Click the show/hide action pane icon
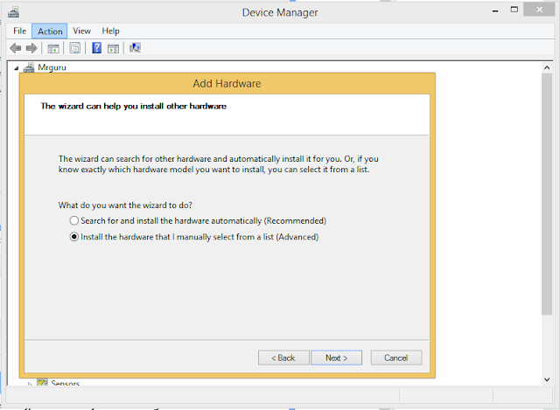This screenshot has height=410, width=560. pos(113,48)
